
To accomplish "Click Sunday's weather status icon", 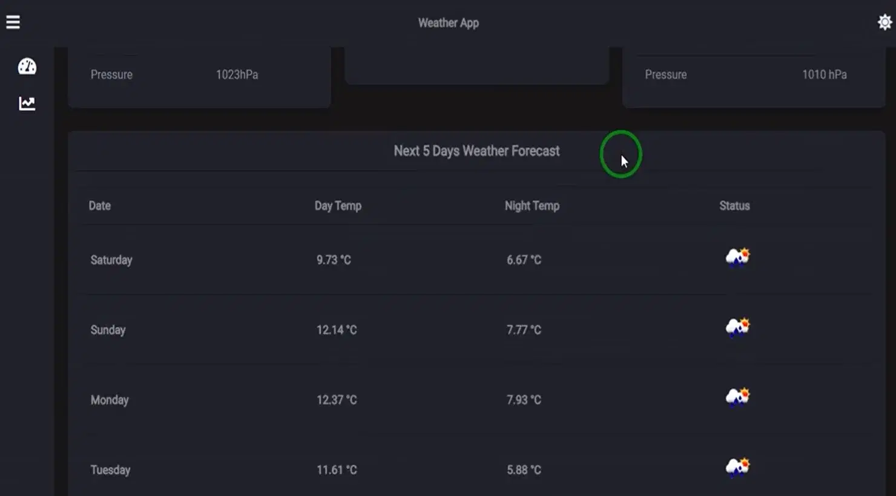I will 737,327.
